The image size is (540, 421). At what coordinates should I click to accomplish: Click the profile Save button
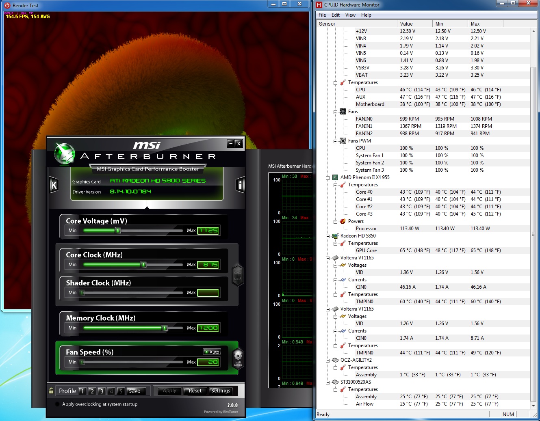pos(134,391)
